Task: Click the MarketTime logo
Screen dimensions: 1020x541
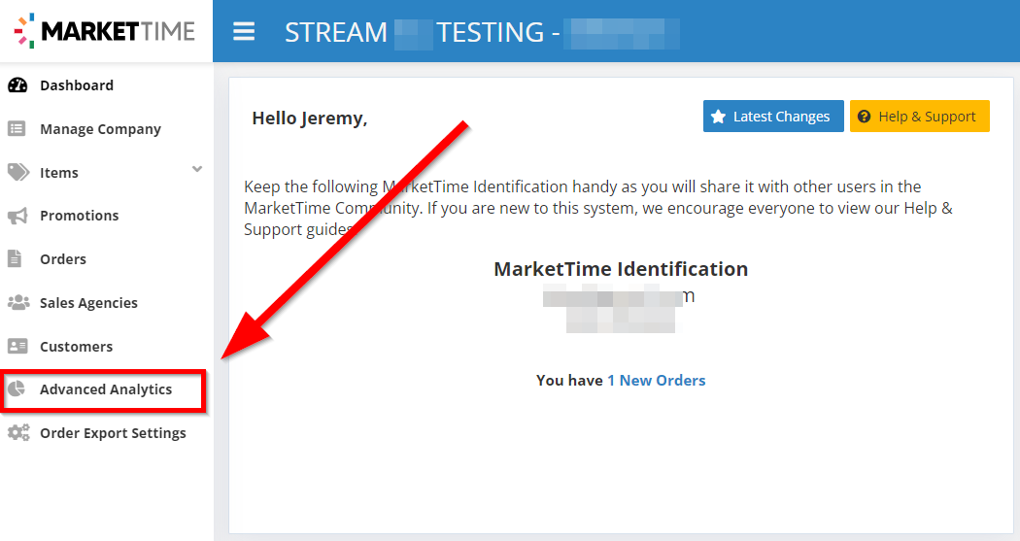Action: 105,30
